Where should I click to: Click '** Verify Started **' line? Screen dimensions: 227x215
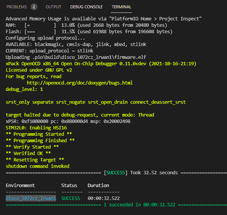click(x=32, y=147)
